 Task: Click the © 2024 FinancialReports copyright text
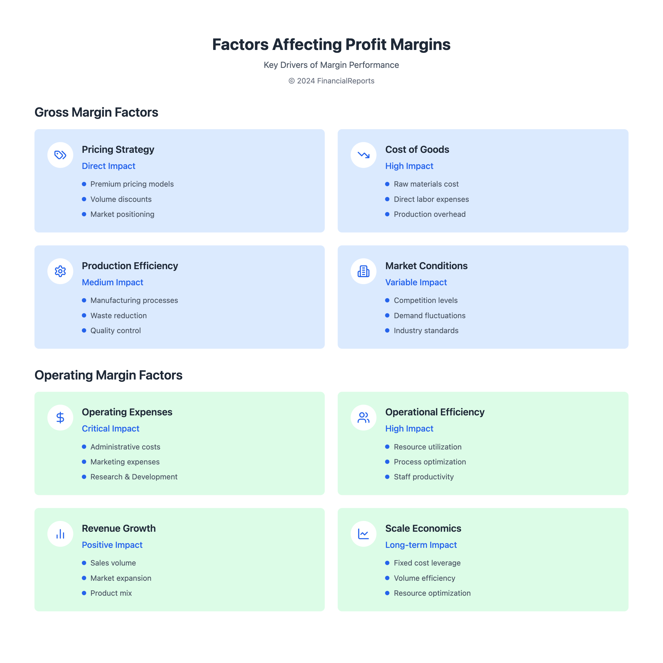[x=331, y=81]
